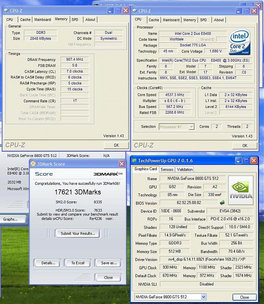
Task: Click the GPU-Z title bar icon
Action: point(134,160)
